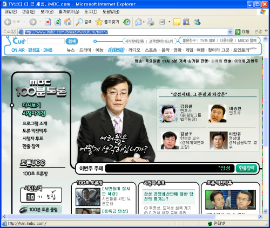Expand the address bar URL dropdown
The height and width of the screenshot is (228, 270).
pyautogui.click(x=230, y=32)
